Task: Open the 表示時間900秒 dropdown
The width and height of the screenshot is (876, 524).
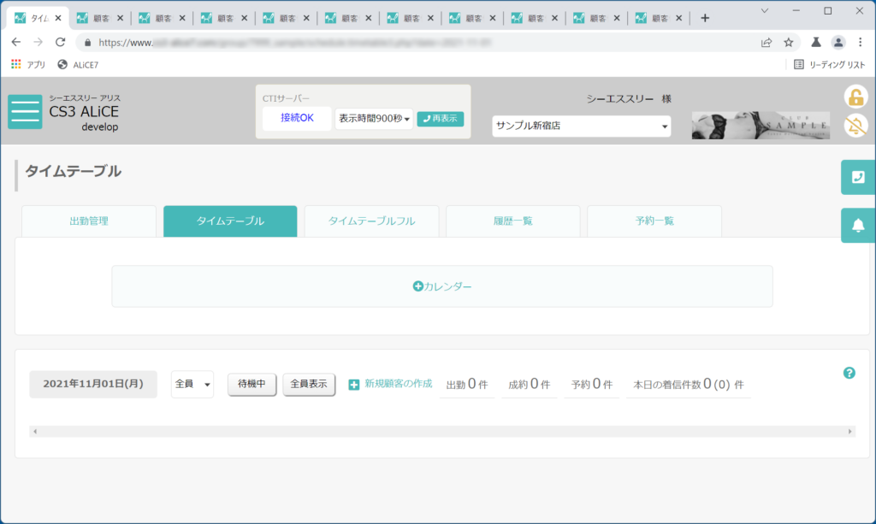Action: tap(374, 118)
